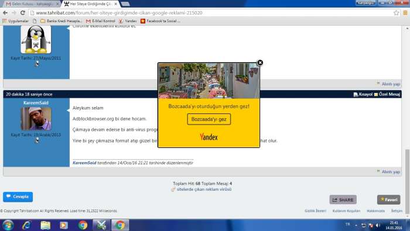410x231 pixels.
Task: Open the clock showing 21:41
Action: coord(394,225)
